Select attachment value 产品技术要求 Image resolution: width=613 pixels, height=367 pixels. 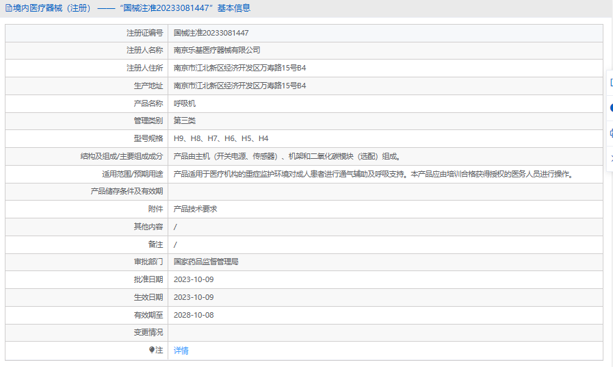pyautogui.click(x=195, y=210)
